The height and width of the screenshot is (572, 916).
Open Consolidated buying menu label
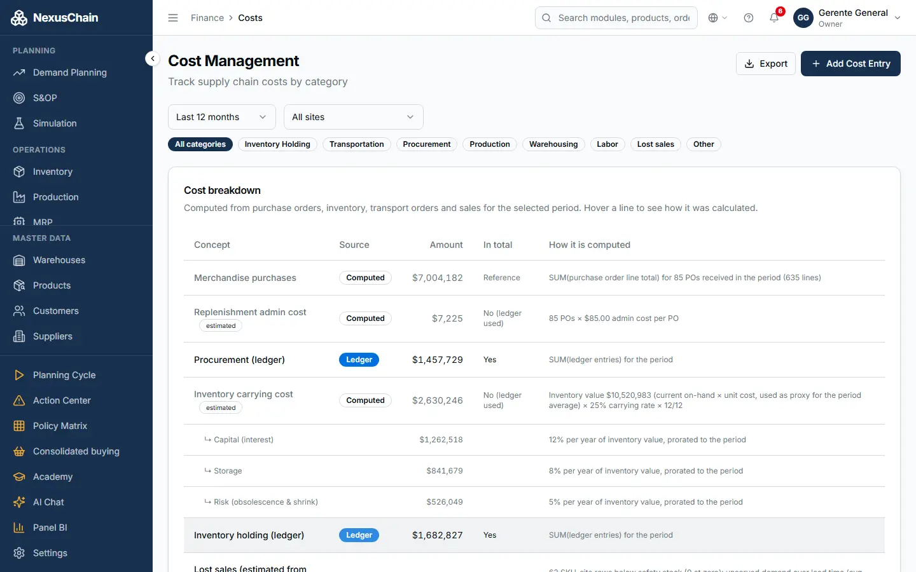click(x=76, y=451)
